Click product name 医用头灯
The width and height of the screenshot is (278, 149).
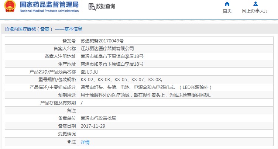[90, 72]
